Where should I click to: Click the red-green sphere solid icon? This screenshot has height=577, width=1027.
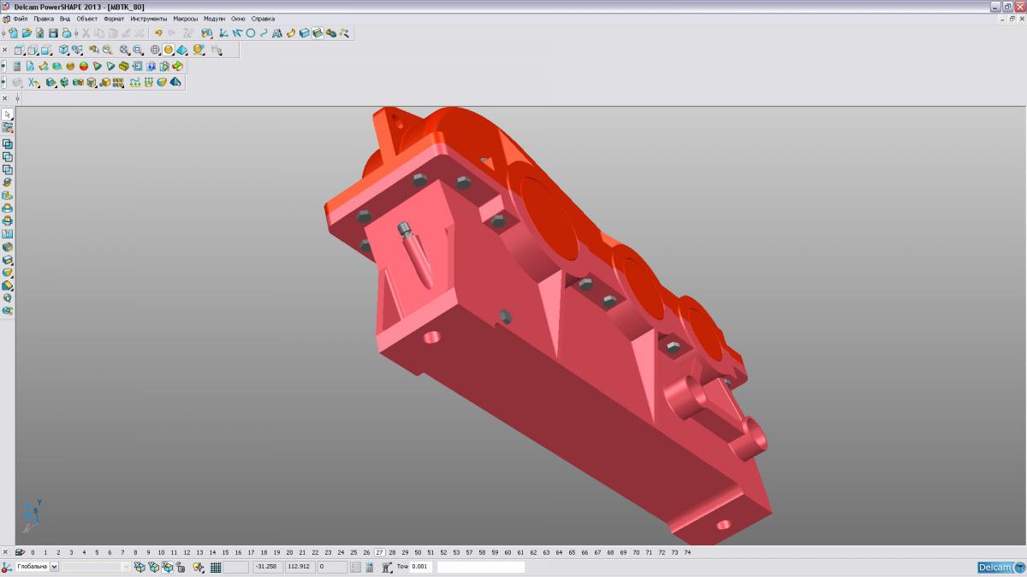[x=84, y=66]
